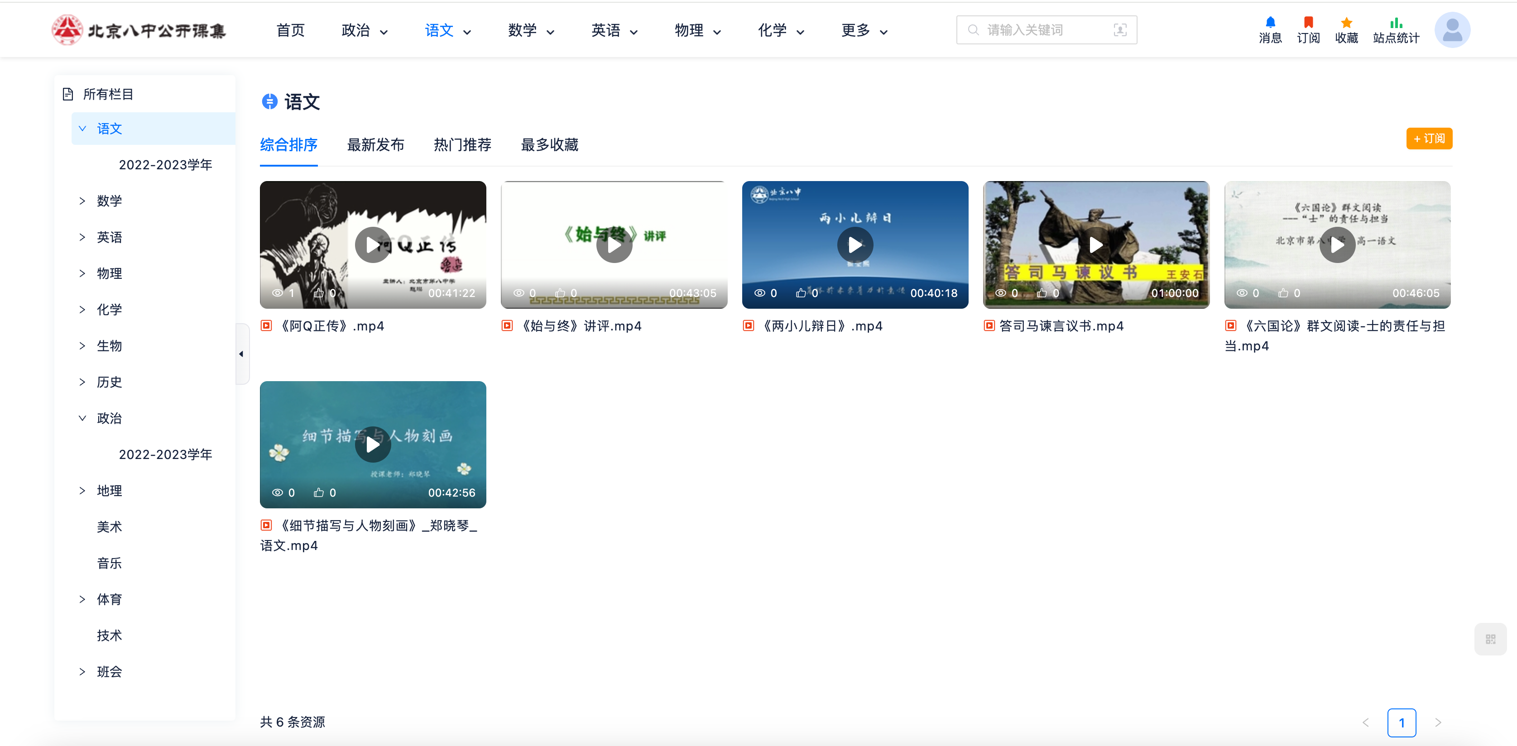Click the like icon on 细节描写与人物刻画 thumbnail
The width and height of the screenshot is (1517, 746).
pos(319,492)
